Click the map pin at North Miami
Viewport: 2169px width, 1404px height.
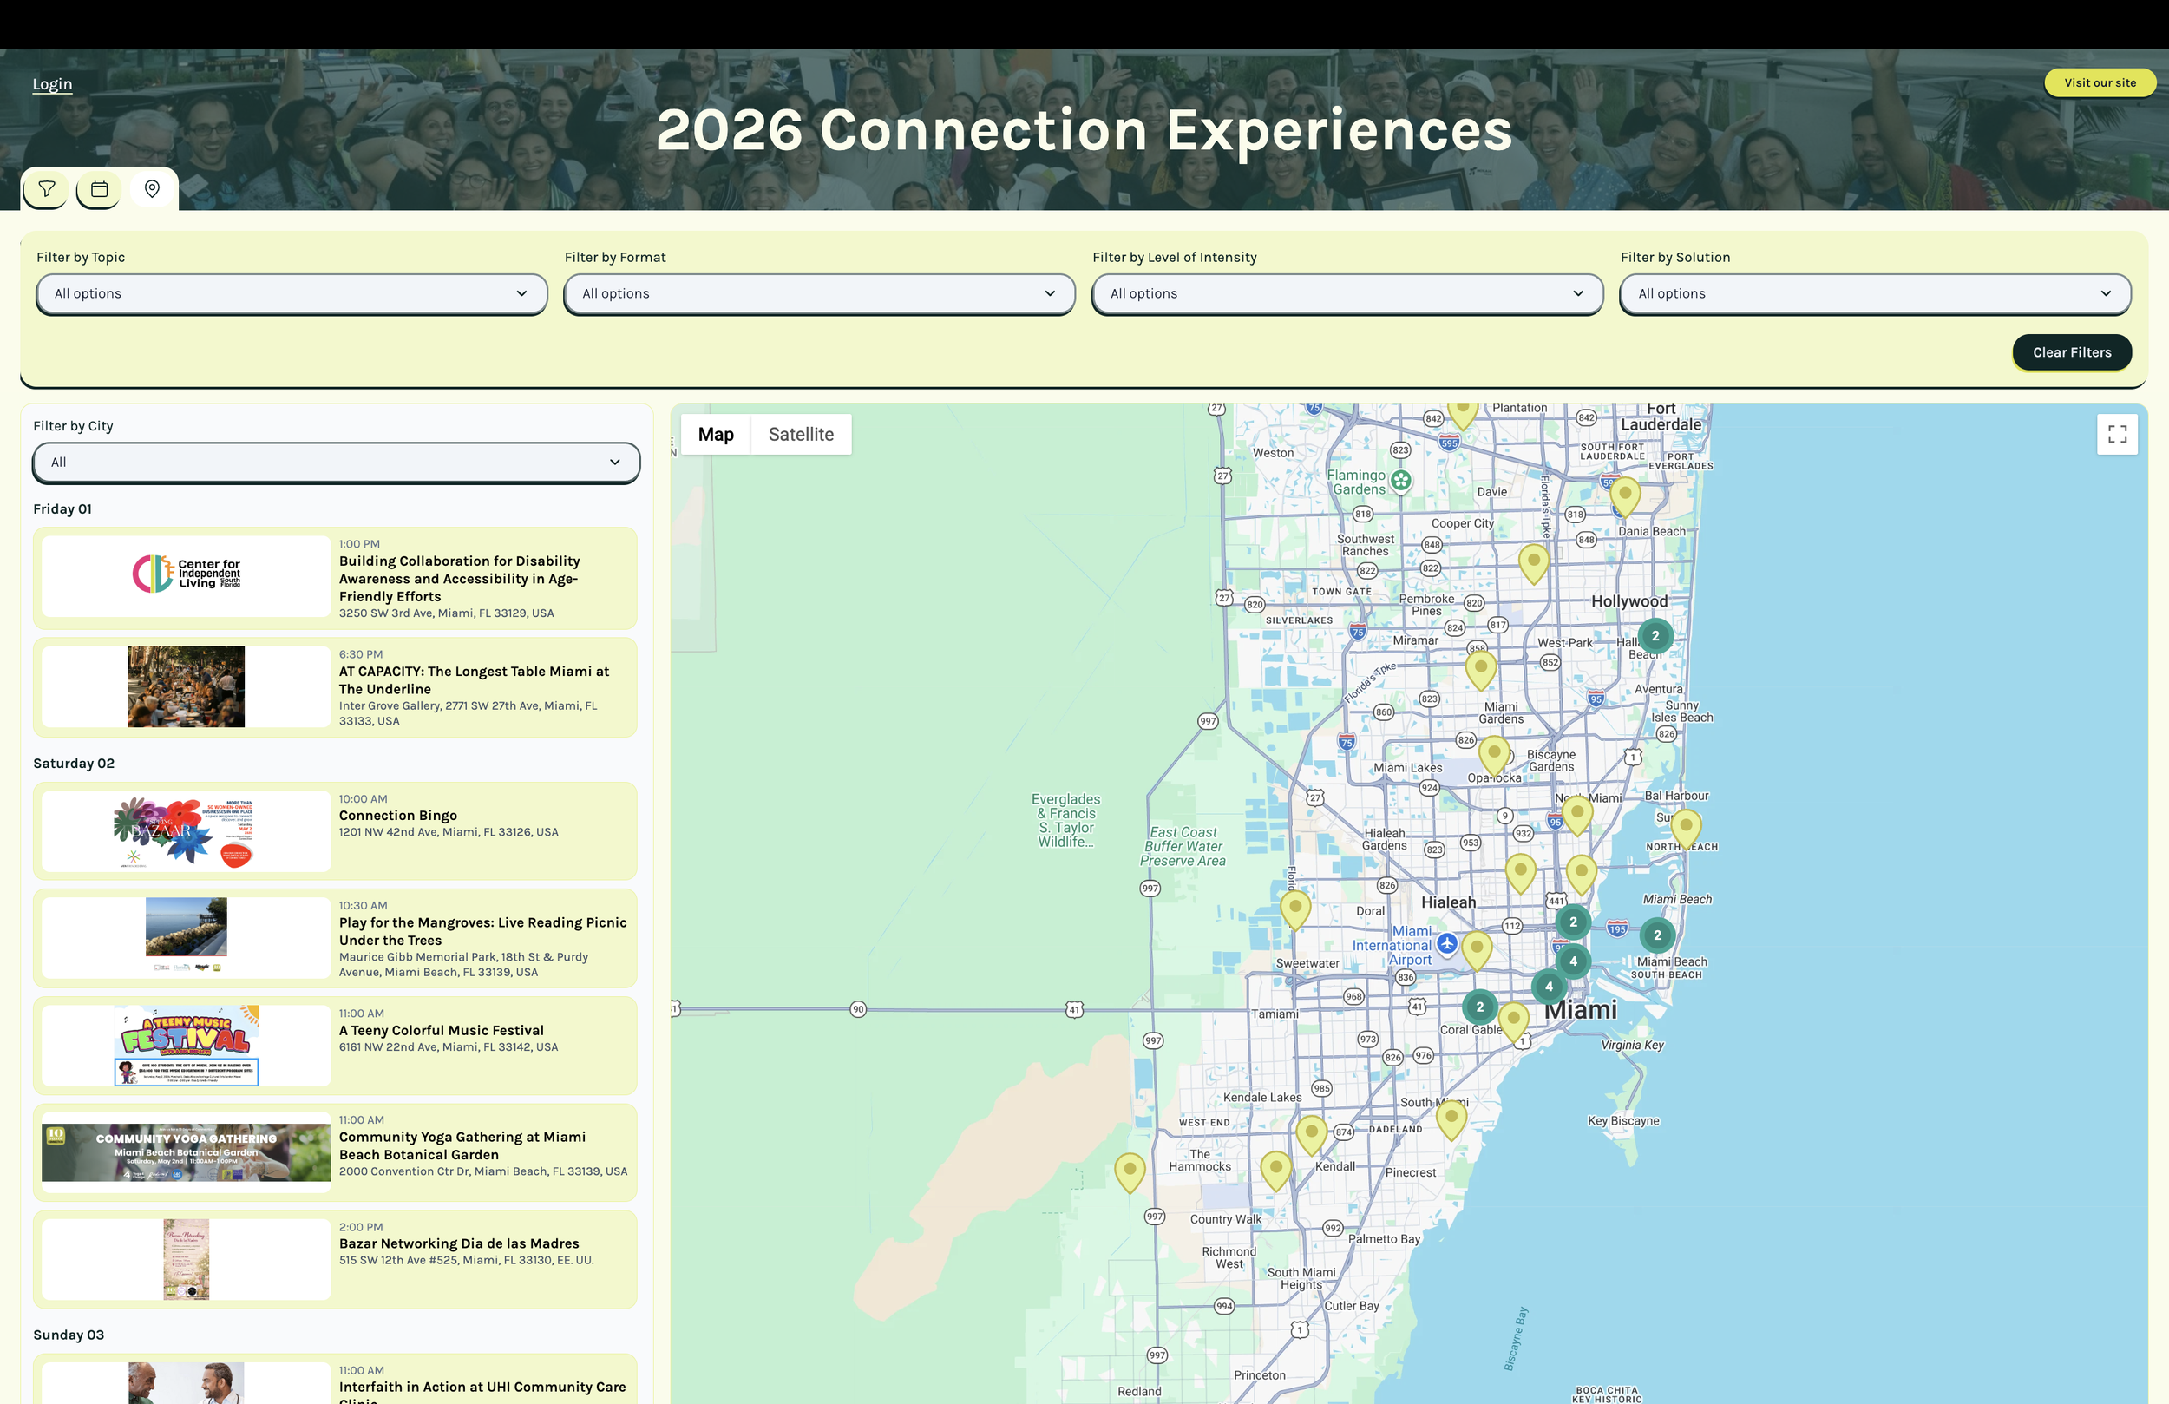pos(1576,816)
